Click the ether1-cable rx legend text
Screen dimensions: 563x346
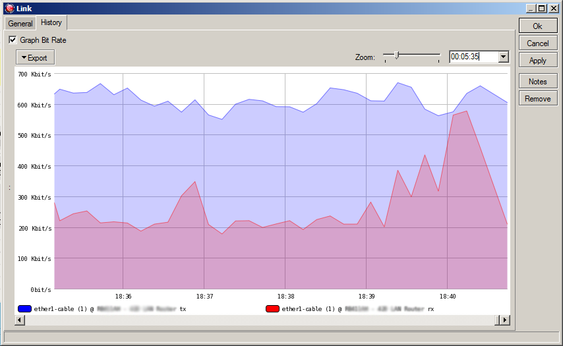click(x=357, y=308)
